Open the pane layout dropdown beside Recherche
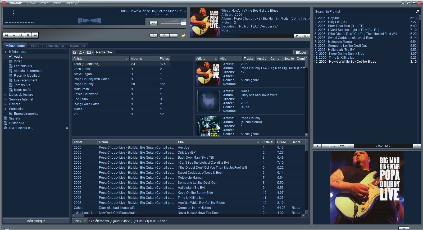Screen dimensions: 423x230 point(82,52)
